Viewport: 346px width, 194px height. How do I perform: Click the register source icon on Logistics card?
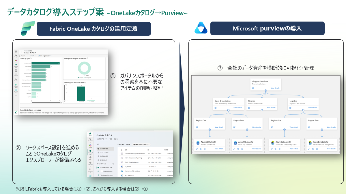click(290, 108)
